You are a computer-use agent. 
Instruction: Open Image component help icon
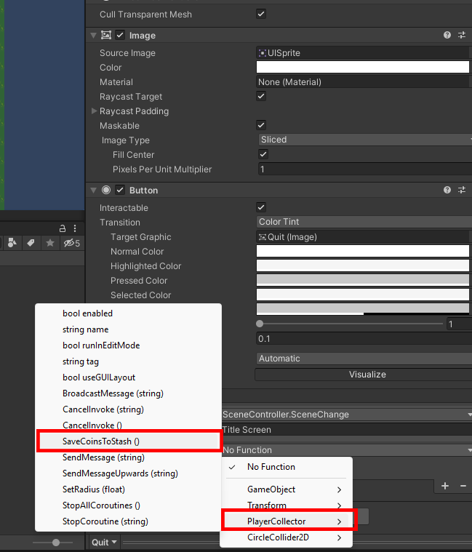[x=447, y=35]
